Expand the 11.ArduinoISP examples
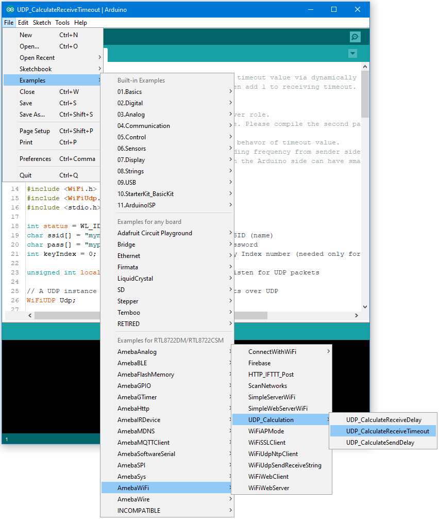Viewport: 439px width, 519px height. pyautogui.click(x=167, y=205)
